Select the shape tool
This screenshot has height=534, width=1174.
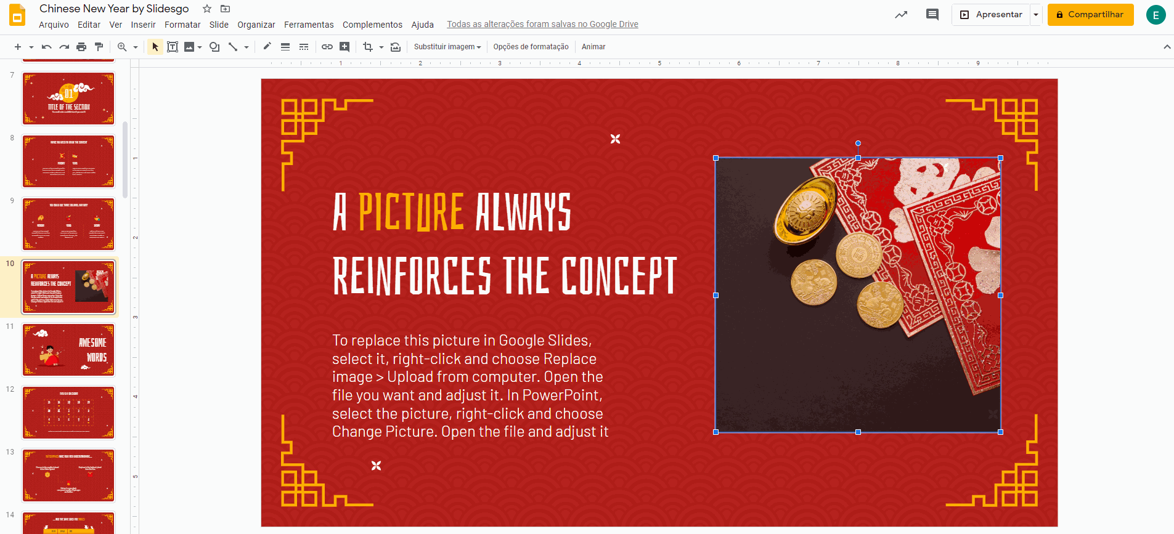click(214, 47)
